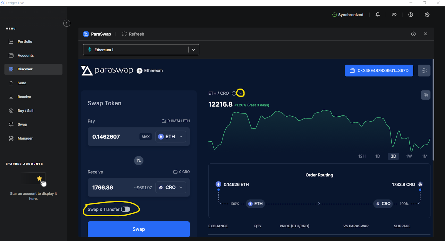445x241 pixels.
Task: Close the ParaSwap app panel
Action: point(426,34)
